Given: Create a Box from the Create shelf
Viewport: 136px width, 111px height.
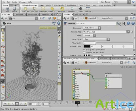Looking at the screenshot, I should click(8, 10).
